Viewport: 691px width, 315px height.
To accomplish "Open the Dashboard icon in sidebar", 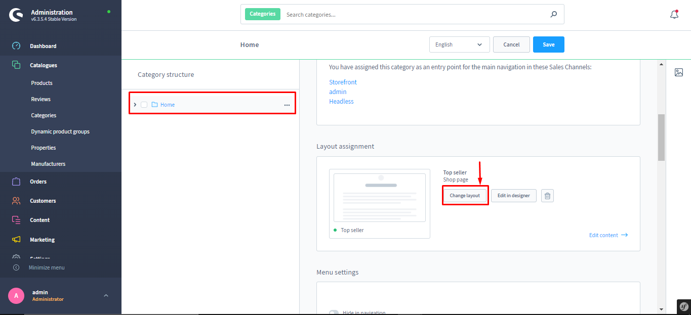I will click(16, 46).
